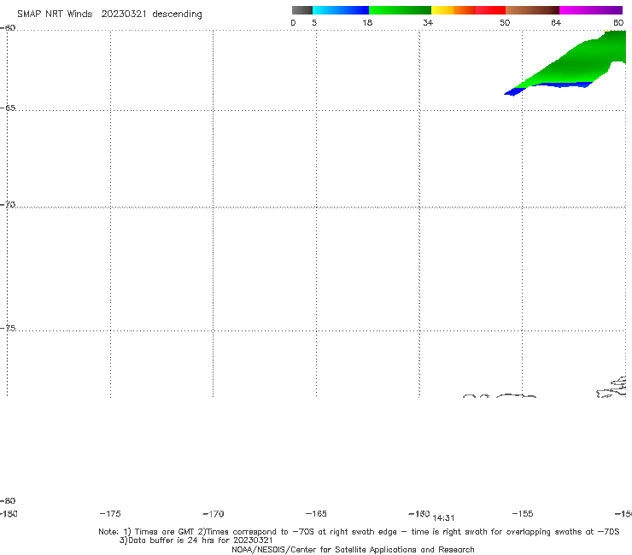This screenshot has width=632, height=555.
Task: Click the color bar label "5"
Action: click(x=314, y=22)
